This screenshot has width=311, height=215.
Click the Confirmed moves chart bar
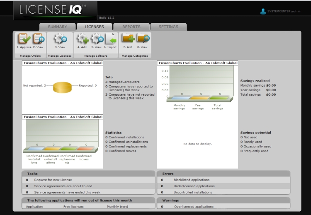pos(85,149)
